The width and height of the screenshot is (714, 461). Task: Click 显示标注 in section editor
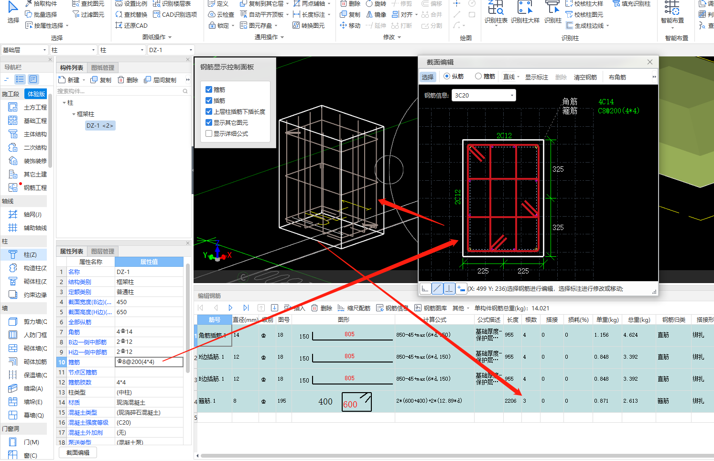tap(536, 77)
